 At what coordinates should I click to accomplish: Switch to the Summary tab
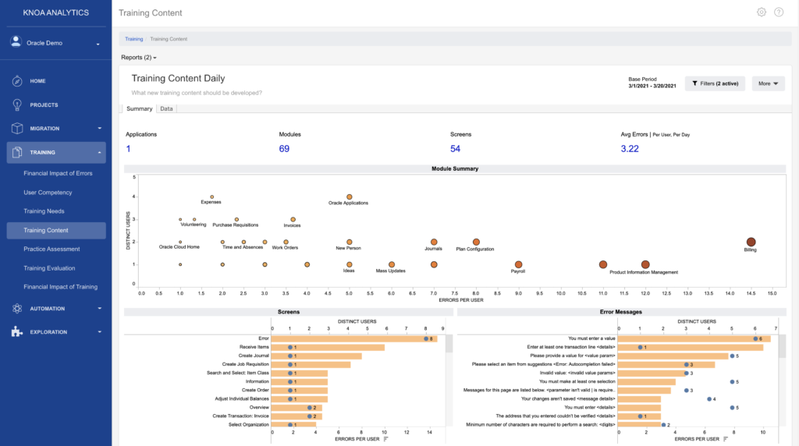(x=139, y=108)
